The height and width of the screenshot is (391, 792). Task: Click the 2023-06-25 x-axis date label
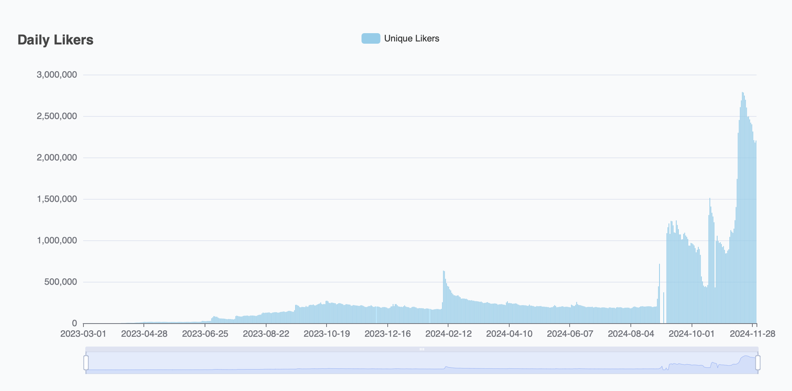[205, 334]
